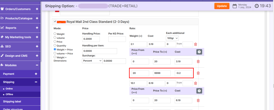Click the from field in weight 10.1 row
Viewport: 274px width, 110px height.
point(188,83)
